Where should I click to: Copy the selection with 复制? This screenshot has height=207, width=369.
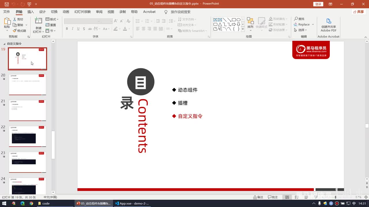(x=18, y=25)
